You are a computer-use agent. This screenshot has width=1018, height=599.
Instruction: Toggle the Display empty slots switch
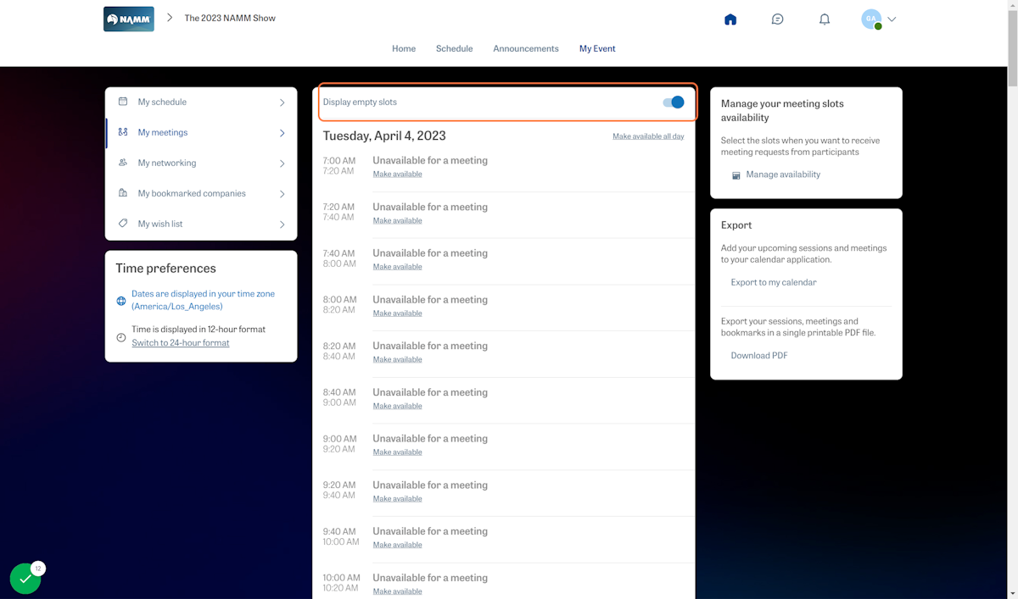click(x=674, y=102)
